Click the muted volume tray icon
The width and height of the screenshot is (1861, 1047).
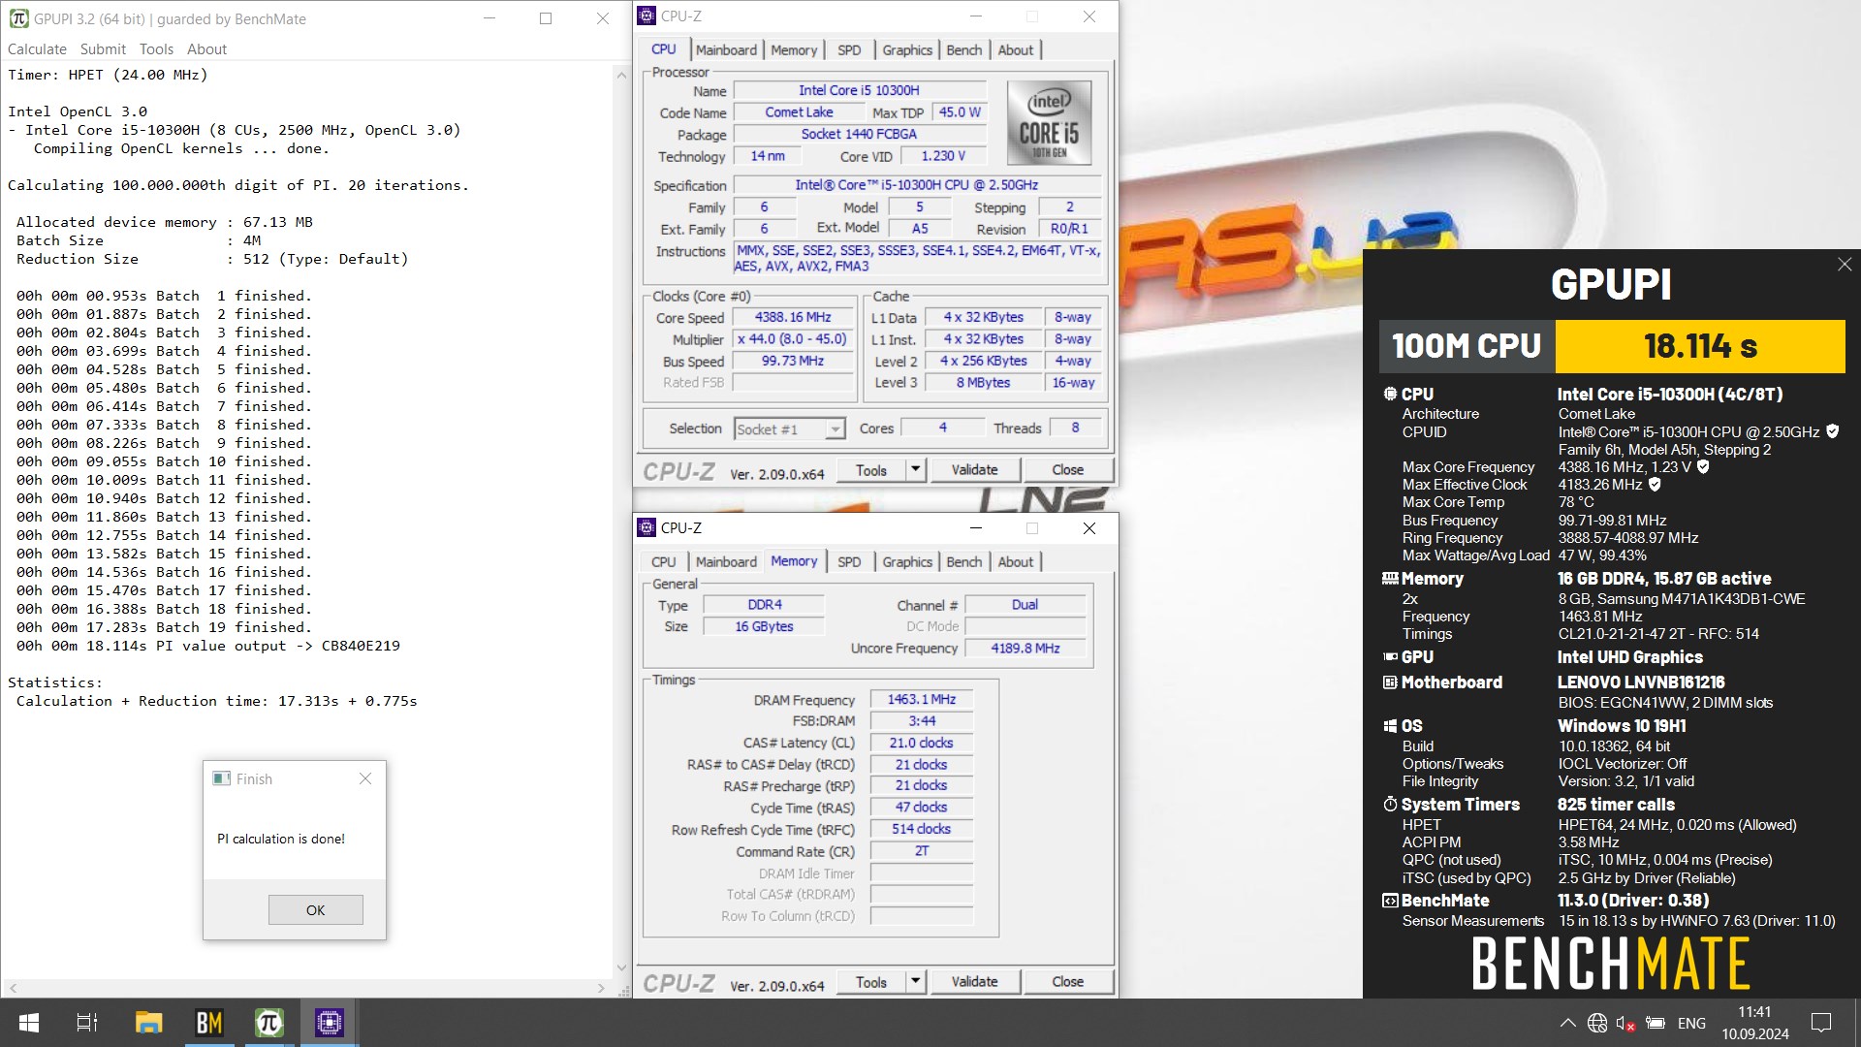point(1626,1023)
